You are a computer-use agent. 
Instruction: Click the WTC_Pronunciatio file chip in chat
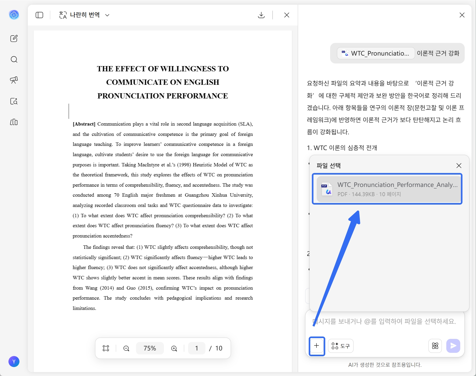pyautogui.click(x=375, y=53)
